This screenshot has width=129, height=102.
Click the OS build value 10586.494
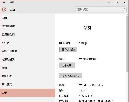click(86, 96)
